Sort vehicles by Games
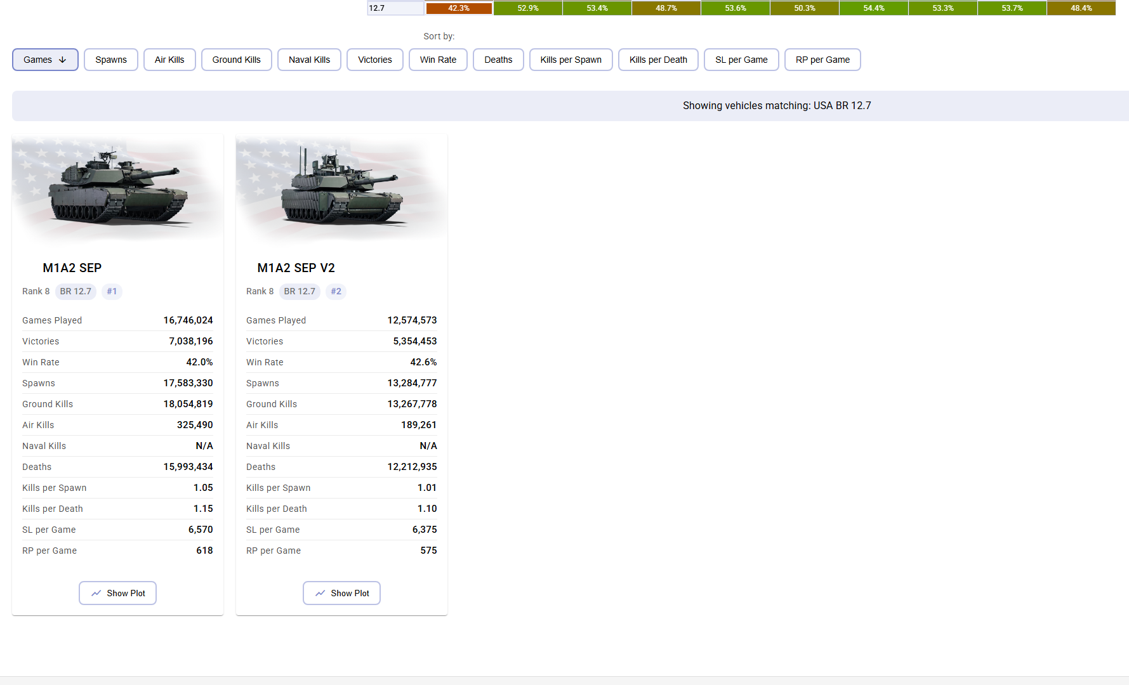1129x685 pixels. pos(45,60)
